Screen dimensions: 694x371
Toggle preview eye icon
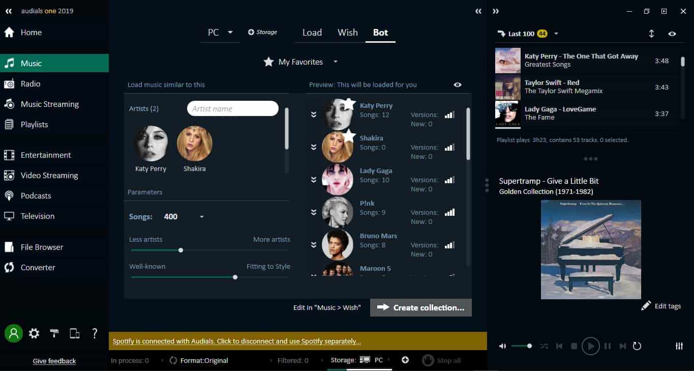pyautogui.click(x=458, y=84)
